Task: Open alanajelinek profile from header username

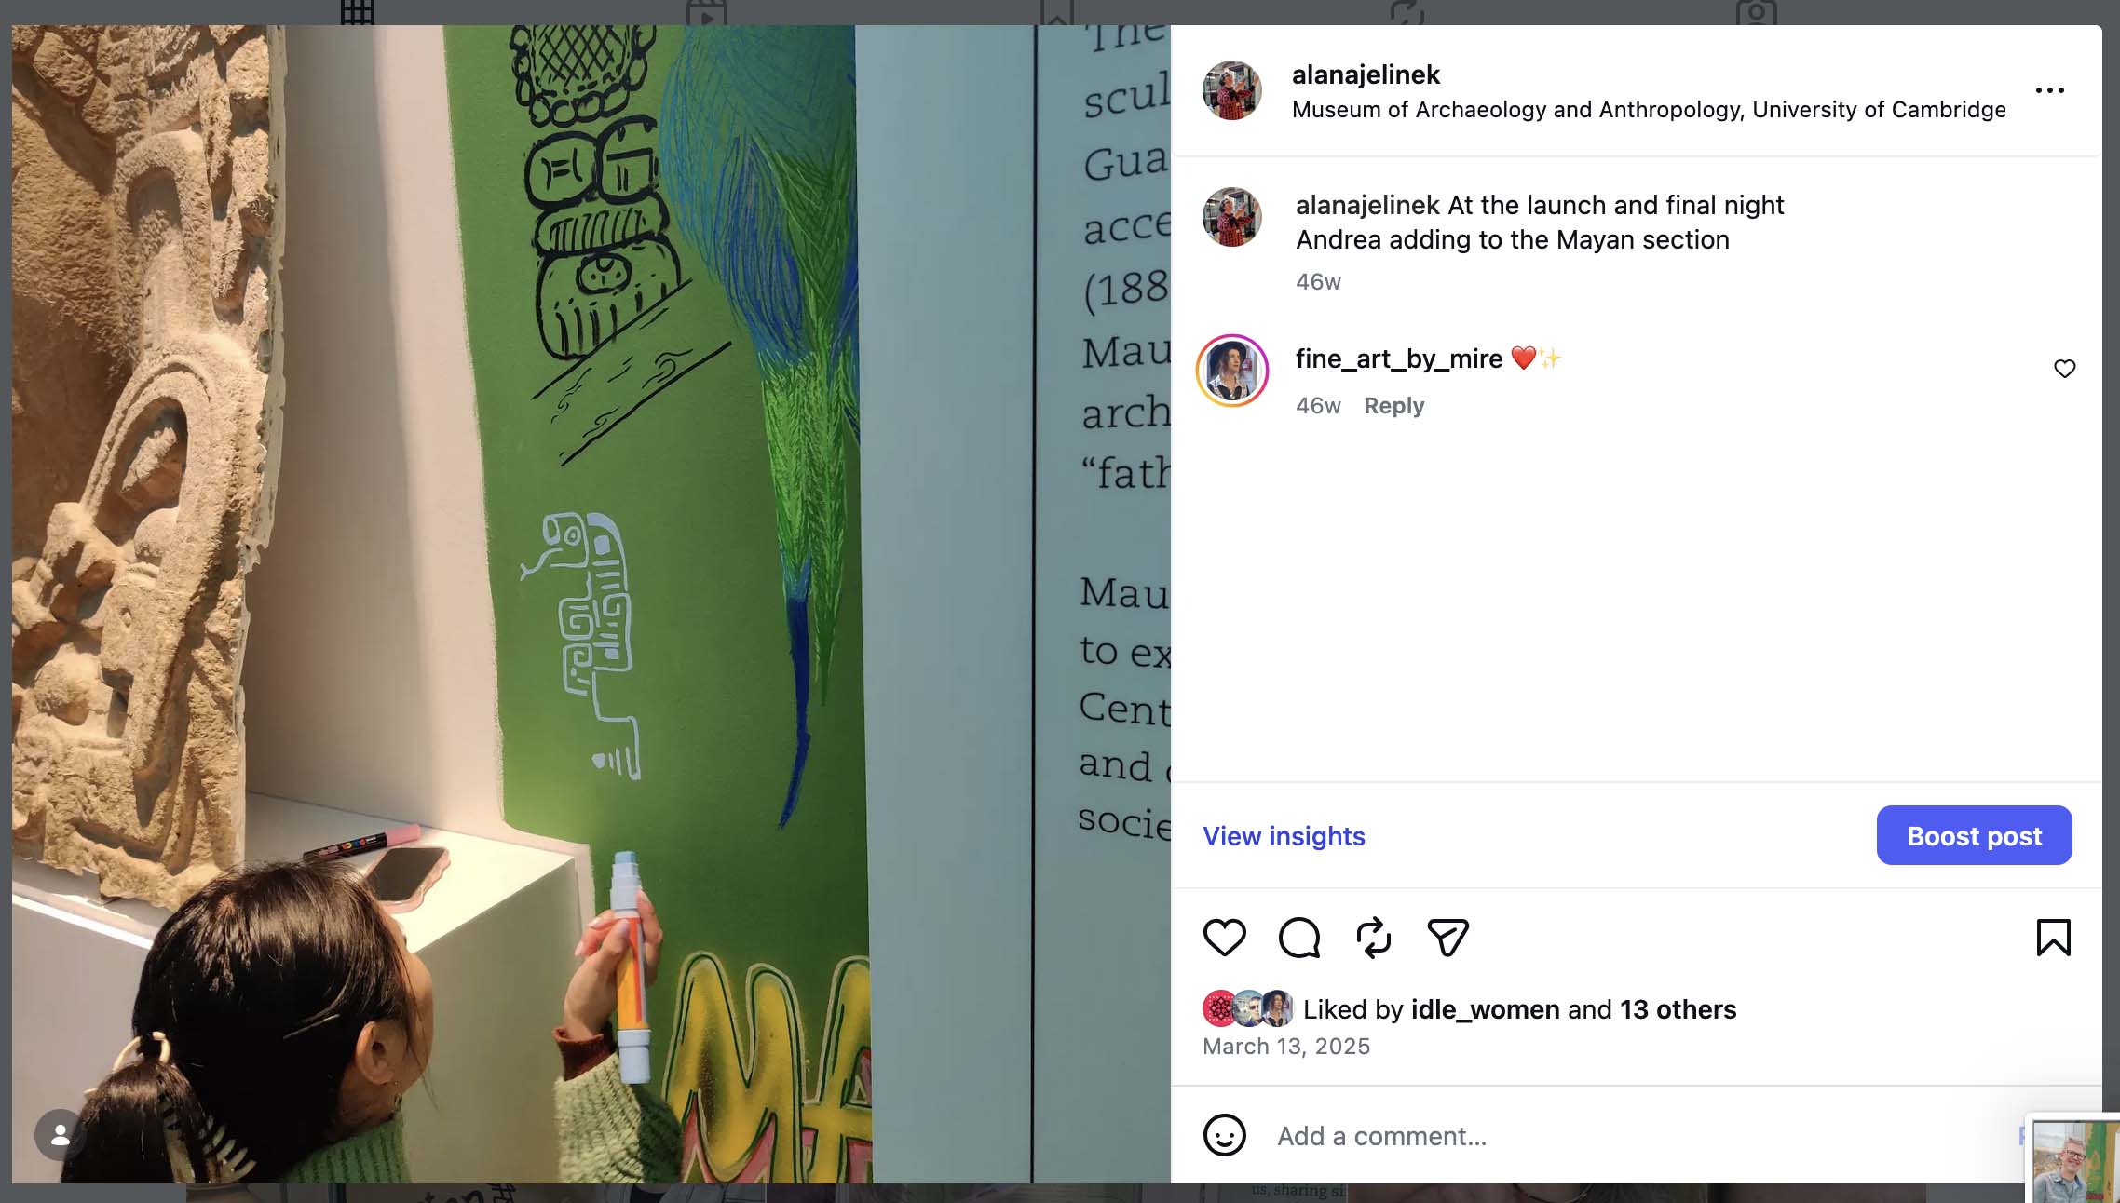Action: [x=1366, y=74]
